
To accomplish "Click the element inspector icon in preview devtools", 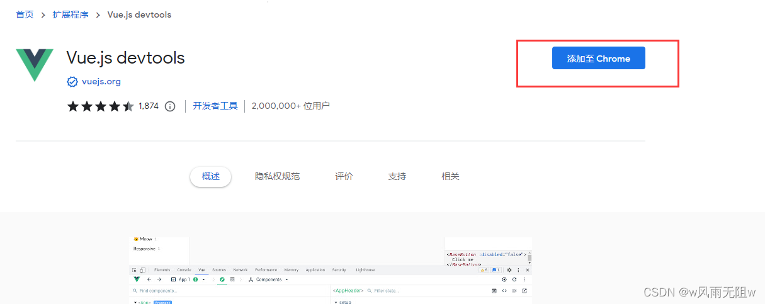I will pos(134,270).
